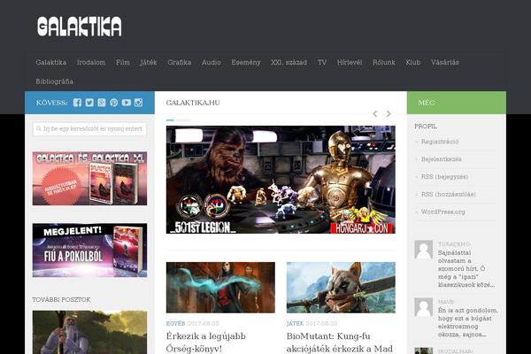Screen dimensions: 531x354
Task: Click the Regisztráció link
Action: click(x=440, y=142)
